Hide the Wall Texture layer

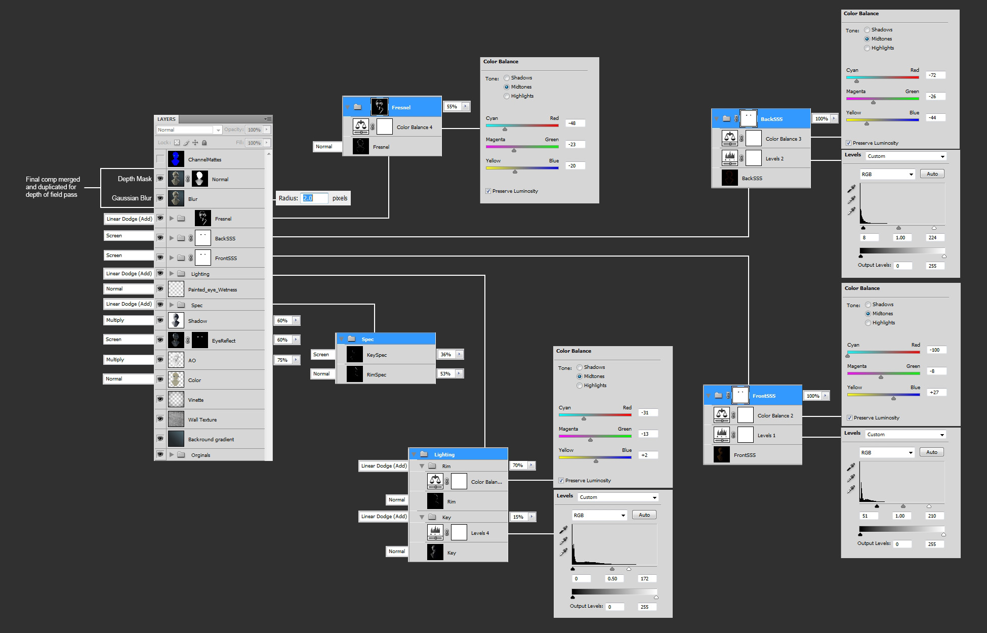(x=160, y=419)
